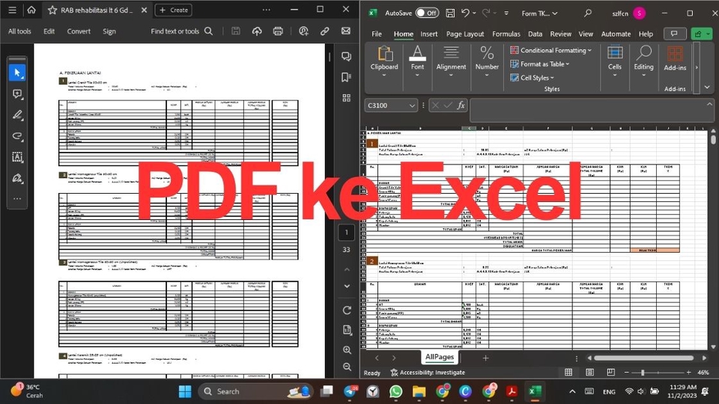Screen dimensions: 719x404
Task: Save the Excel workbook
Action: pos(450,13)
